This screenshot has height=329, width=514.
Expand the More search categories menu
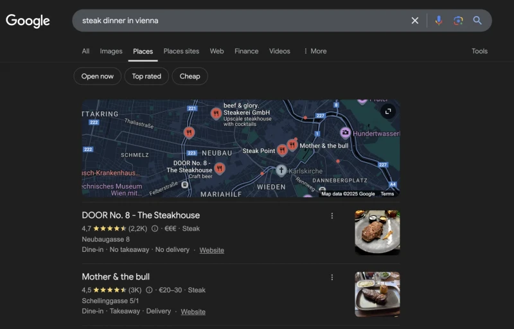(315, 51)
